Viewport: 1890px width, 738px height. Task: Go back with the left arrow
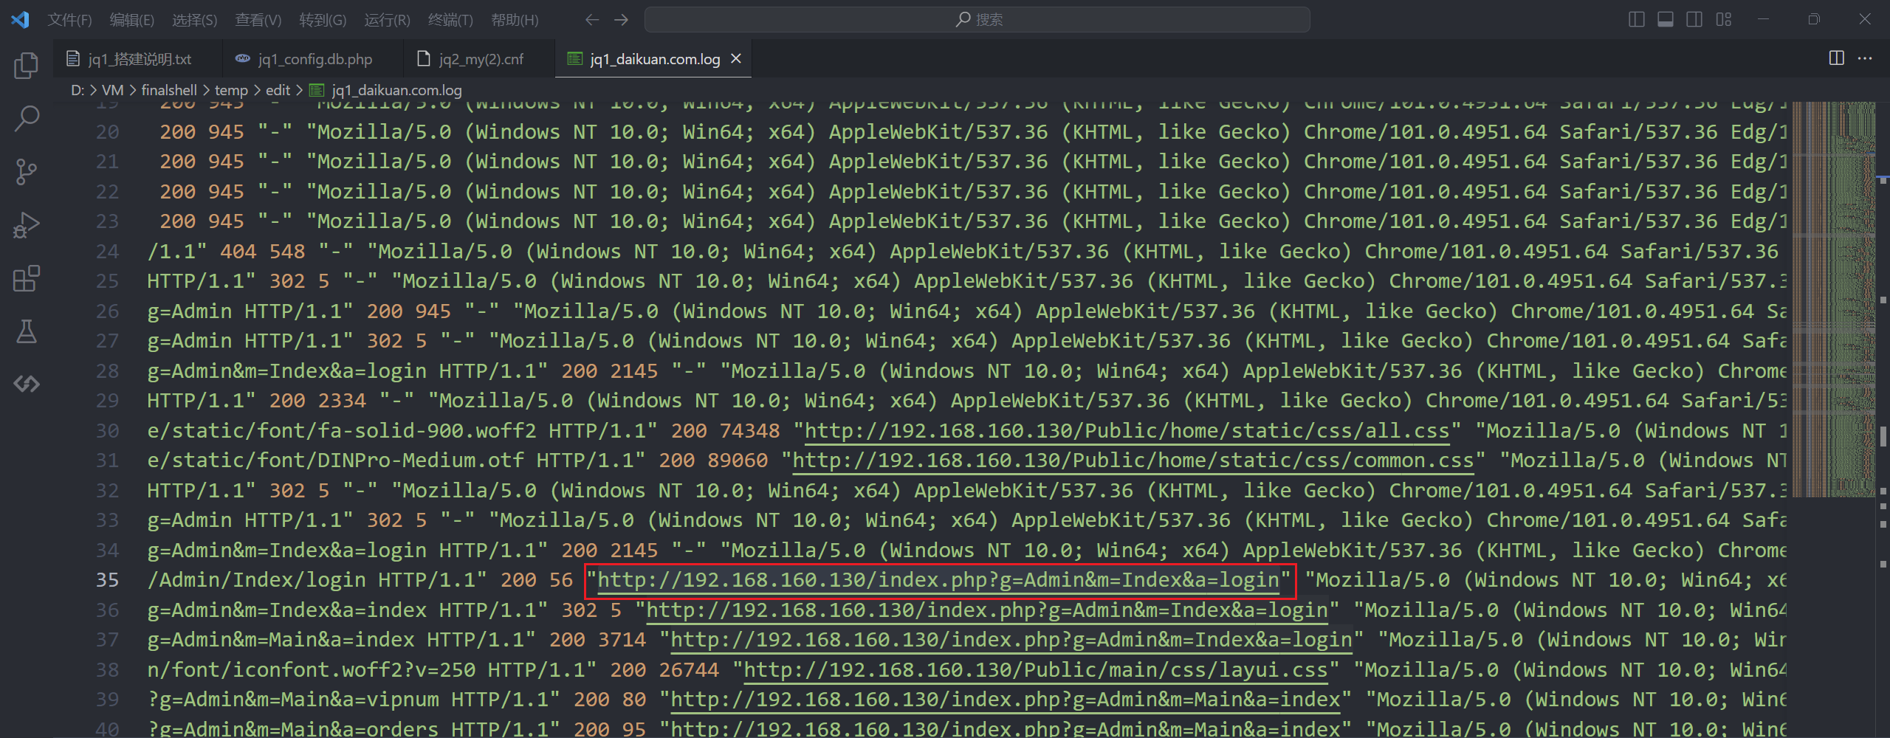click(x=592, y=20)
